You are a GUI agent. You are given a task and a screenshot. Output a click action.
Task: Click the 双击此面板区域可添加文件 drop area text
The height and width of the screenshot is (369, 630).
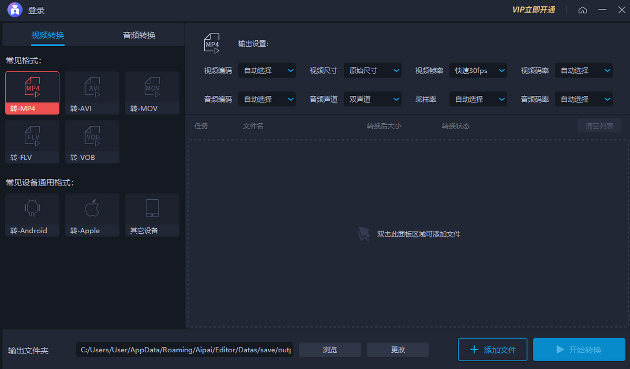418,234
